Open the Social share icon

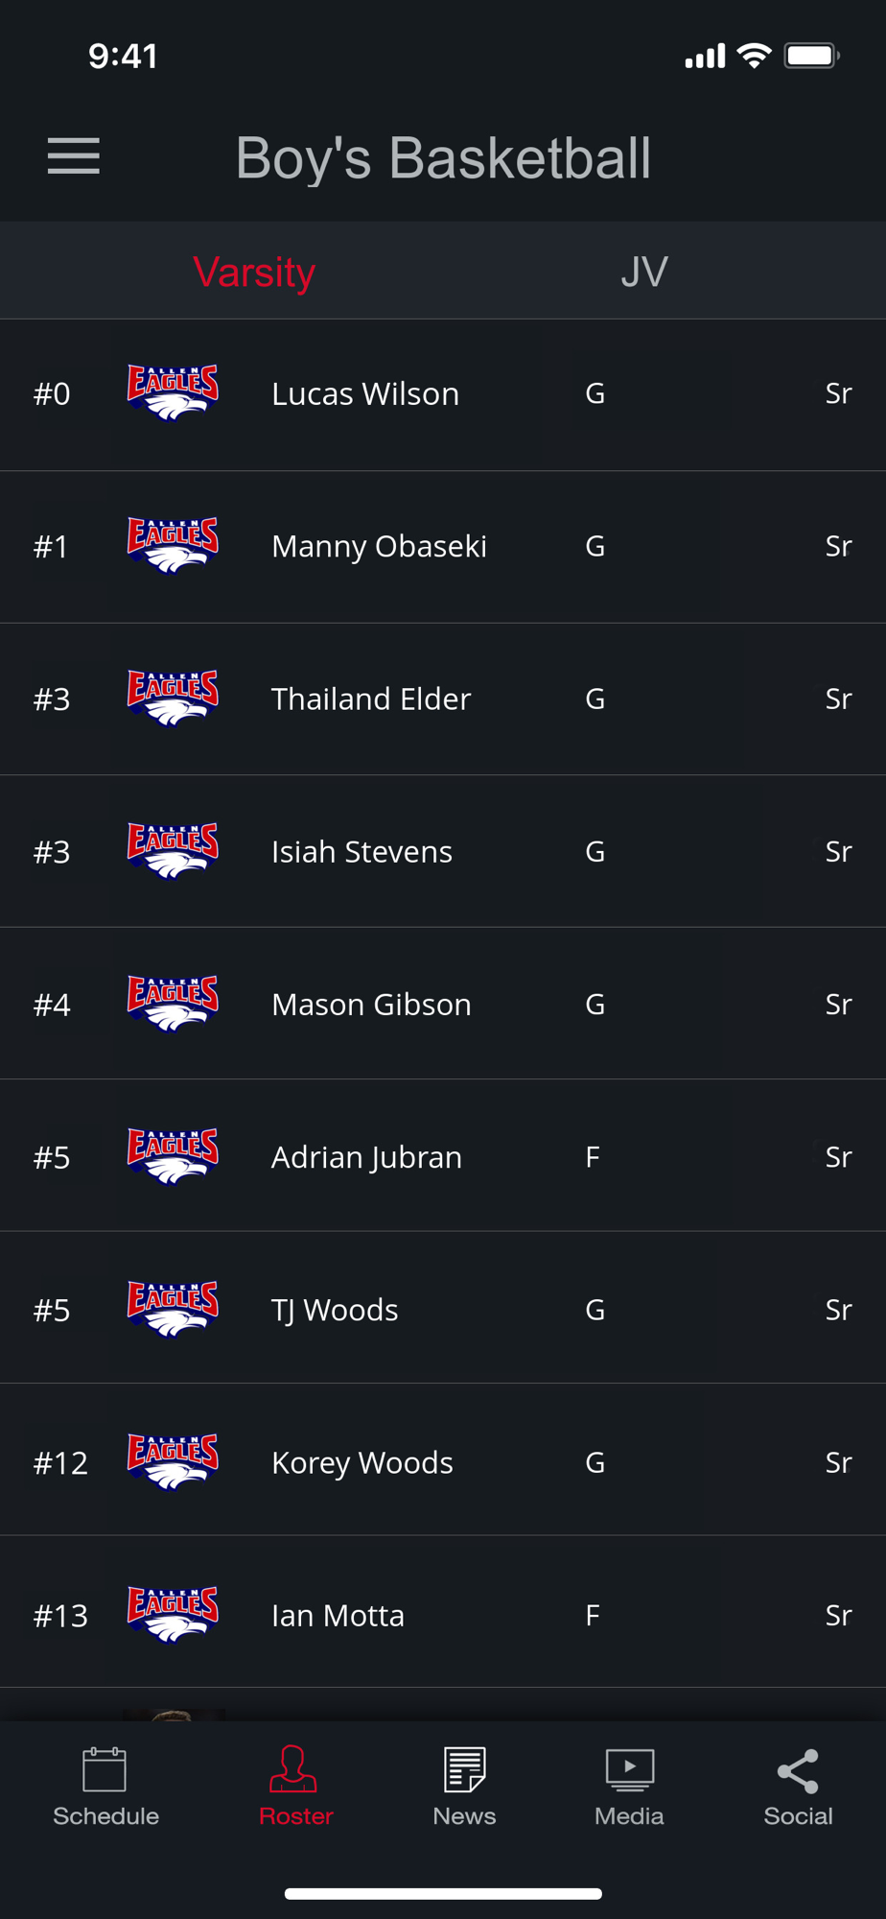pos(798,1770)
